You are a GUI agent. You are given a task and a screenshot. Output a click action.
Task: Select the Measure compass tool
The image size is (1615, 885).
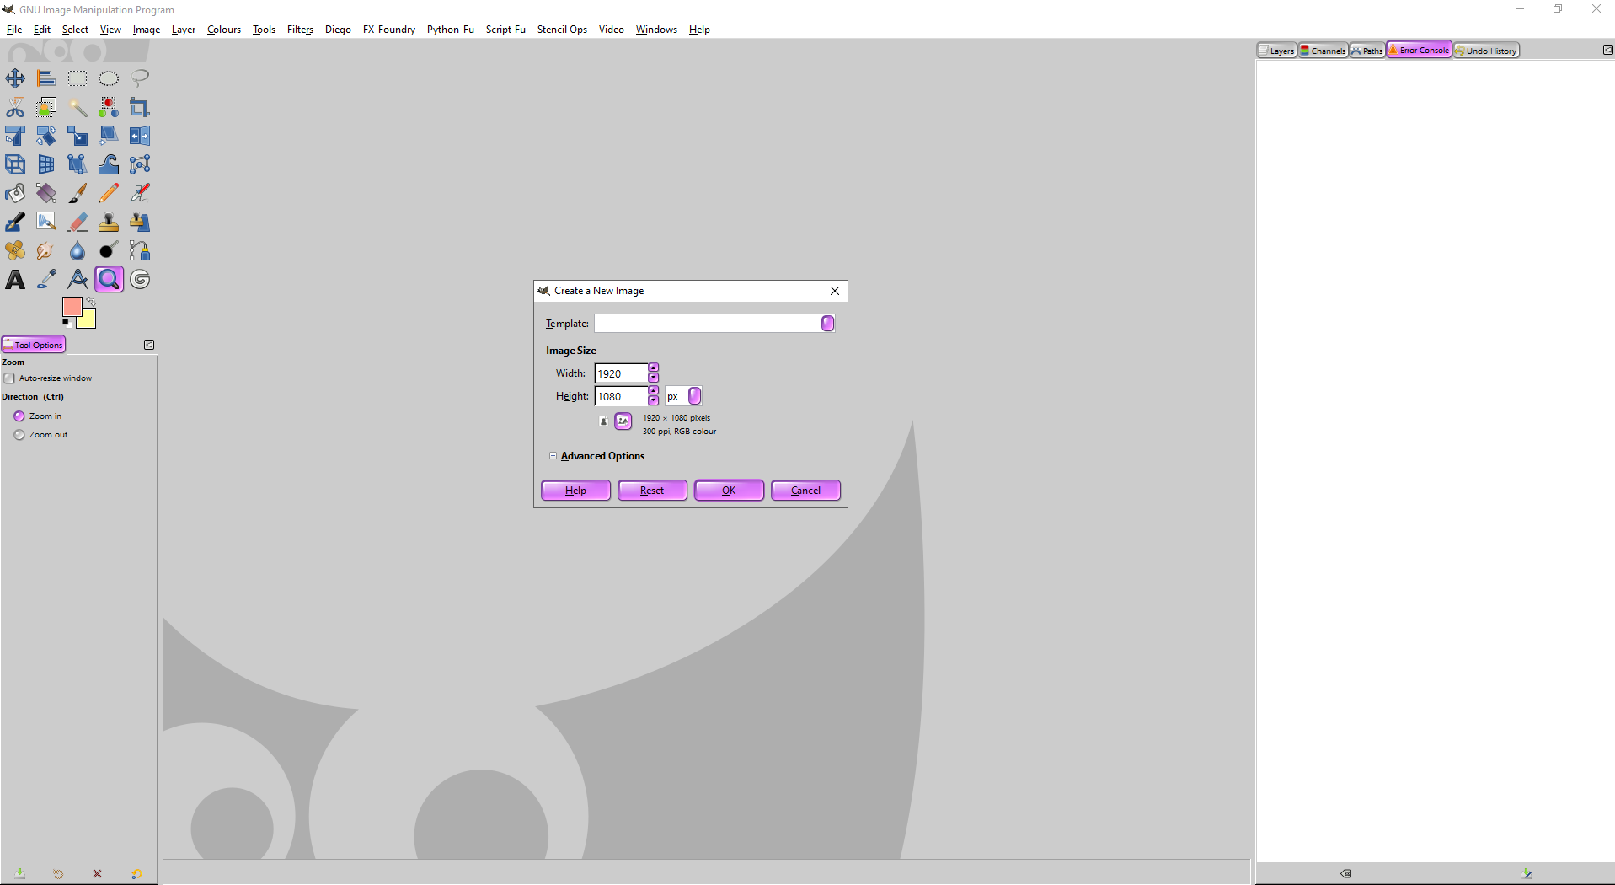(x=78, y=279)
